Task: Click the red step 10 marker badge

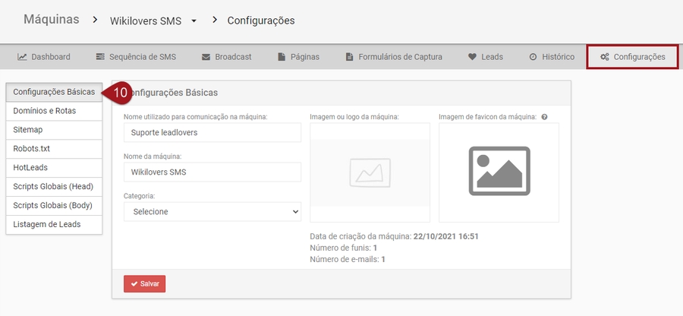Action: pos(119,92)
